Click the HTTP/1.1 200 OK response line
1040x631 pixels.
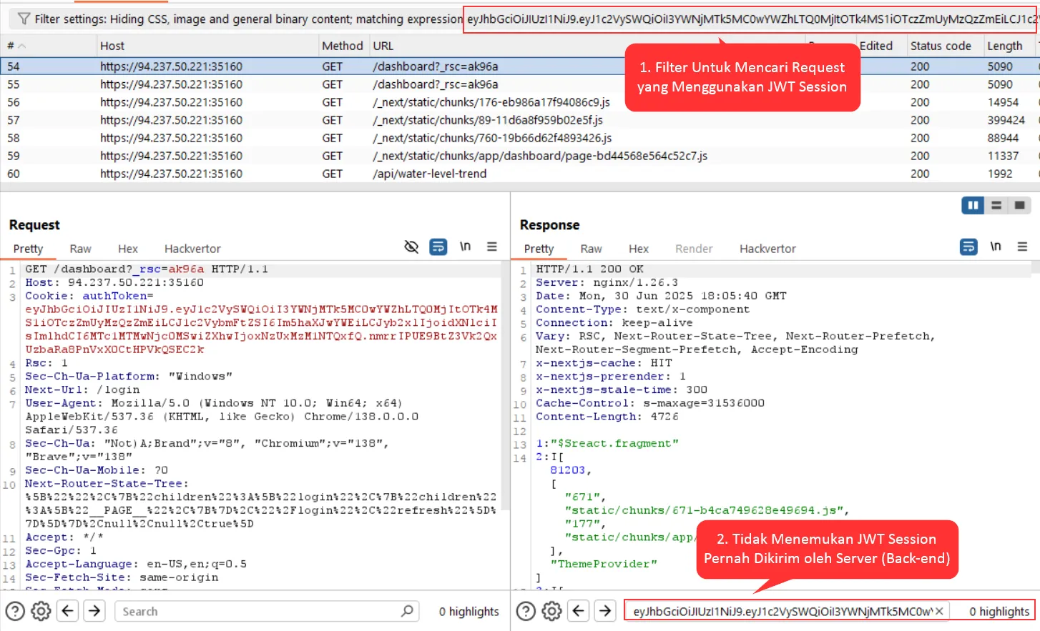pos(589,269)
